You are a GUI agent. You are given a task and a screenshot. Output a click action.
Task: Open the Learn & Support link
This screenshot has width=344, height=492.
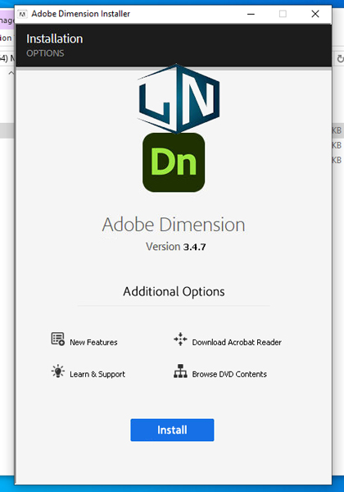[x=97, y=374]
